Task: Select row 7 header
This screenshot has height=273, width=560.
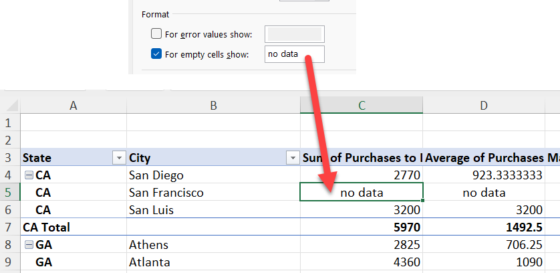Action: pos(10,227)
